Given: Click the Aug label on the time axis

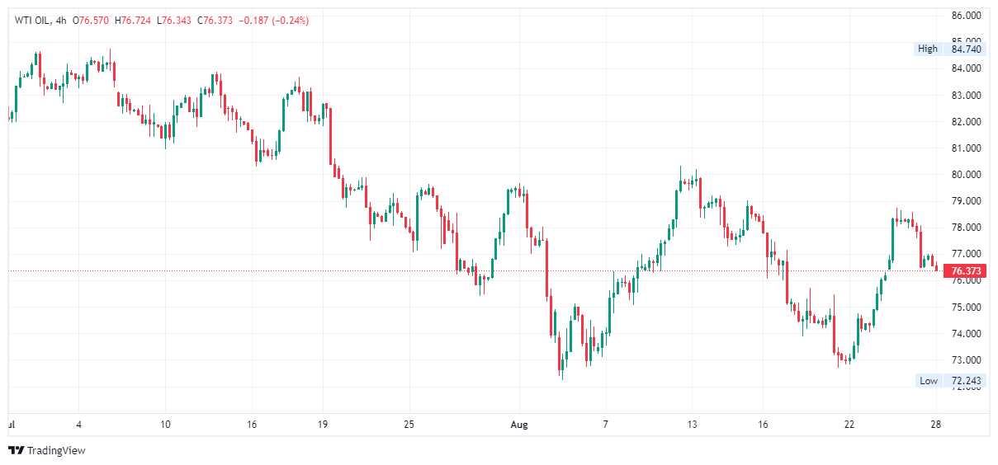Looking at the screenshot, I should point(518,425).
